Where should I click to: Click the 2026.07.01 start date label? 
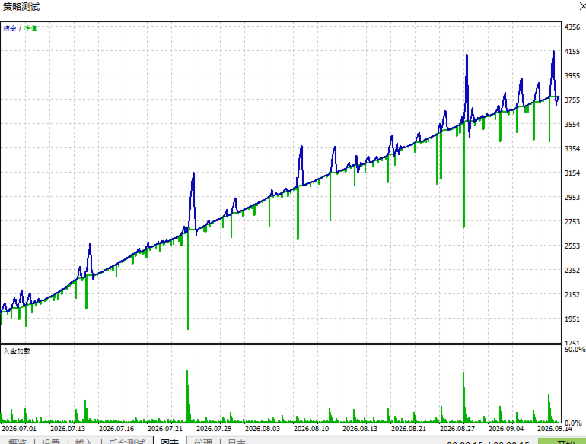pos(19,428)
